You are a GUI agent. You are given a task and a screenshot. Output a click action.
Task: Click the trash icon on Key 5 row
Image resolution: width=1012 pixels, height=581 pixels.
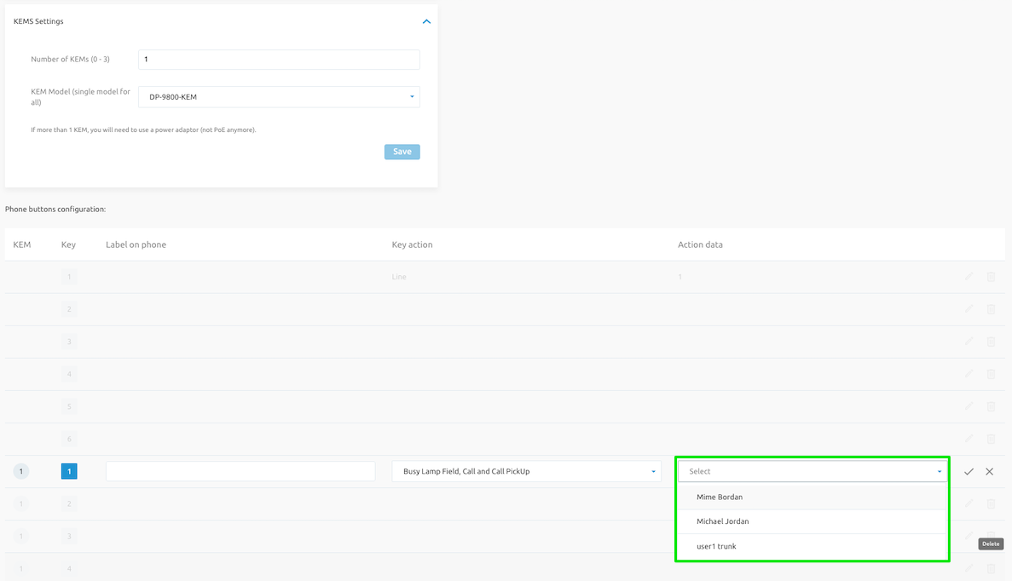point(991,406)
